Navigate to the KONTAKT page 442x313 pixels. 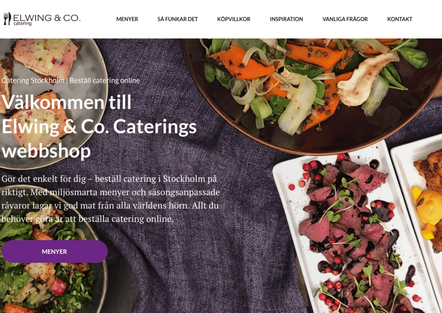(x=400, y=19)
